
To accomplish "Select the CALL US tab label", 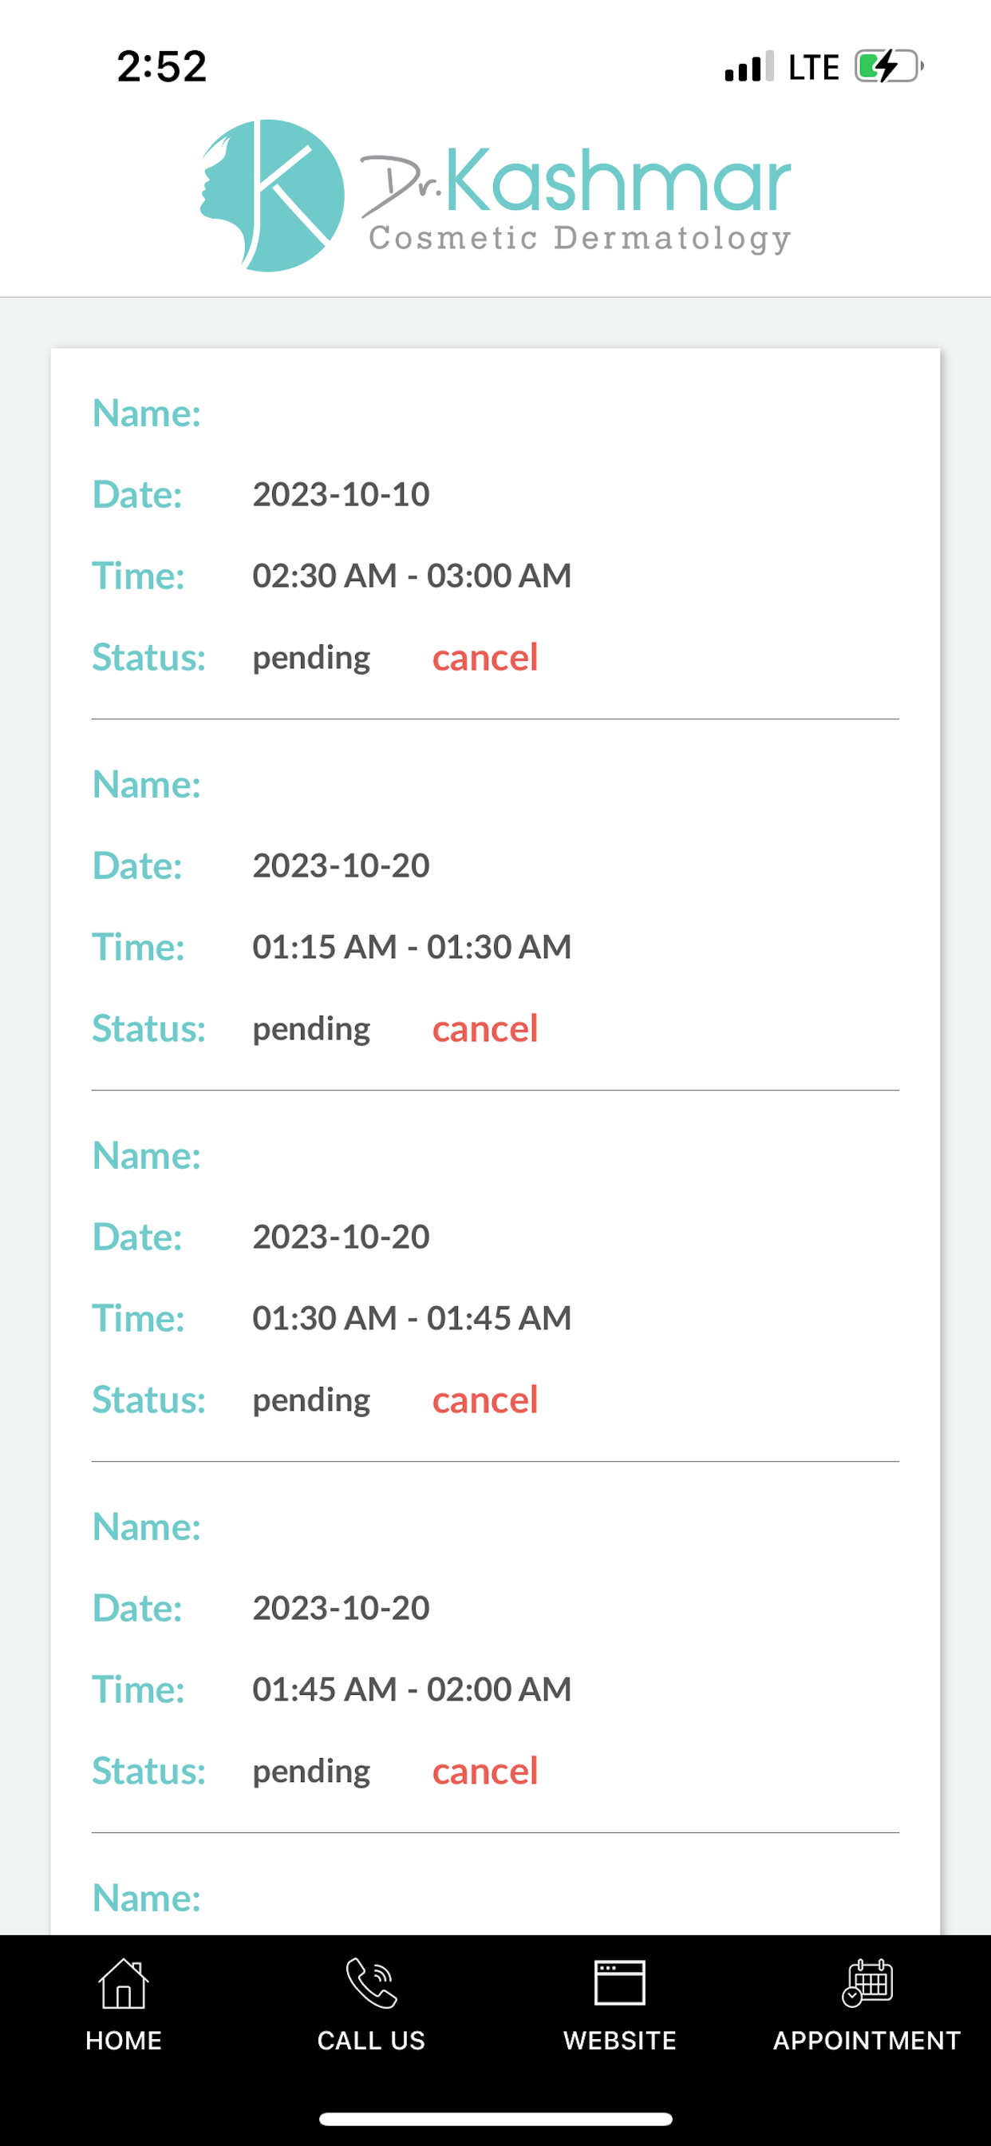I will click(x=371, y=2040).
